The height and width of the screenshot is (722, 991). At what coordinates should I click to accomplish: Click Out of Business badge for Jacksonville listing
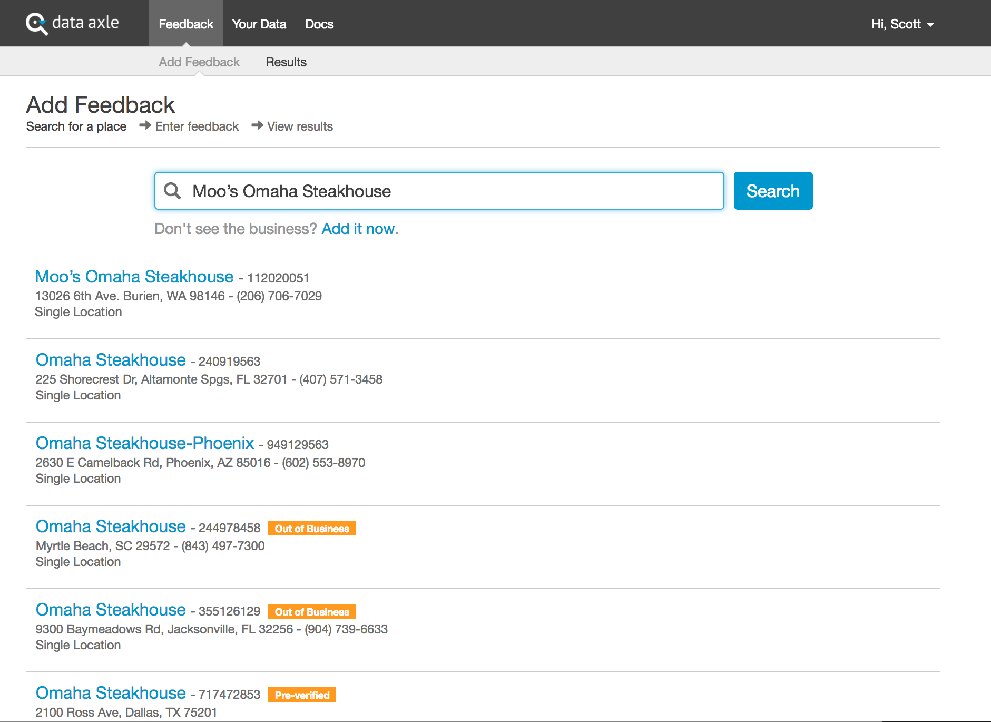(312, 612)
